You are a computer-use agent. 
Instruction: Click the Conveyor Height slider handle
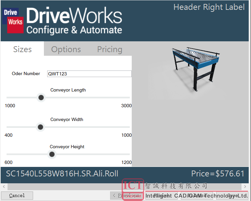(52, 154)
